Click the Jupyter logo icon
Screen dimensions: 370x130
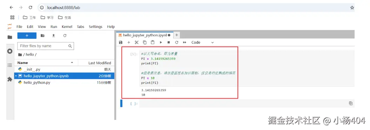(9, 26)
